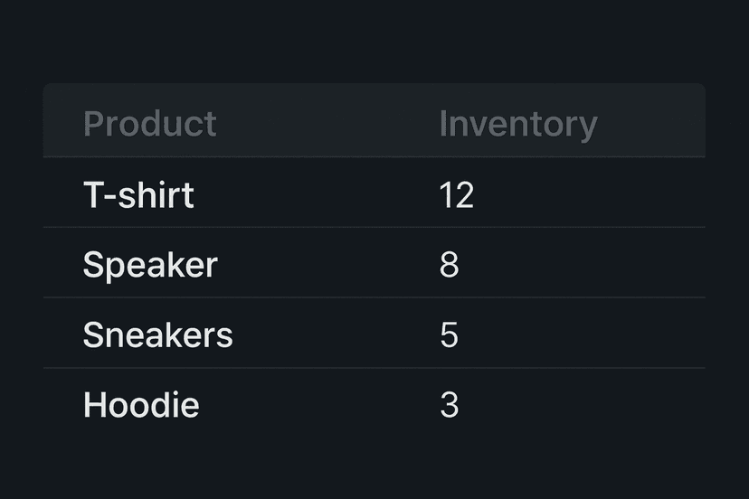Click the Hoodie stock count cell
Screen dimensions: 749x499
[449, 405]
